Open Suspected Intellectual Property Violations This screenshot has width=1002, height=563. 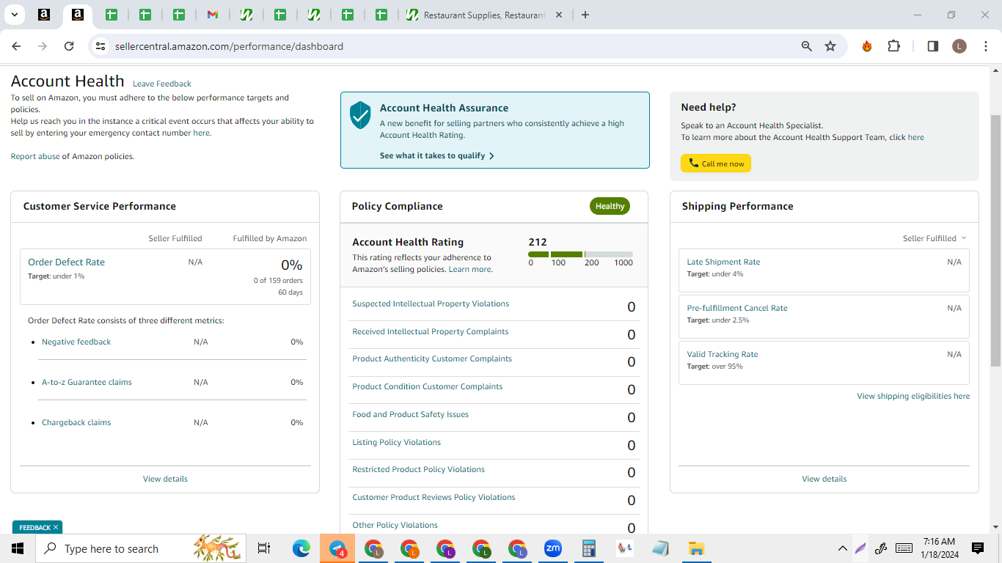pos(431,303)
